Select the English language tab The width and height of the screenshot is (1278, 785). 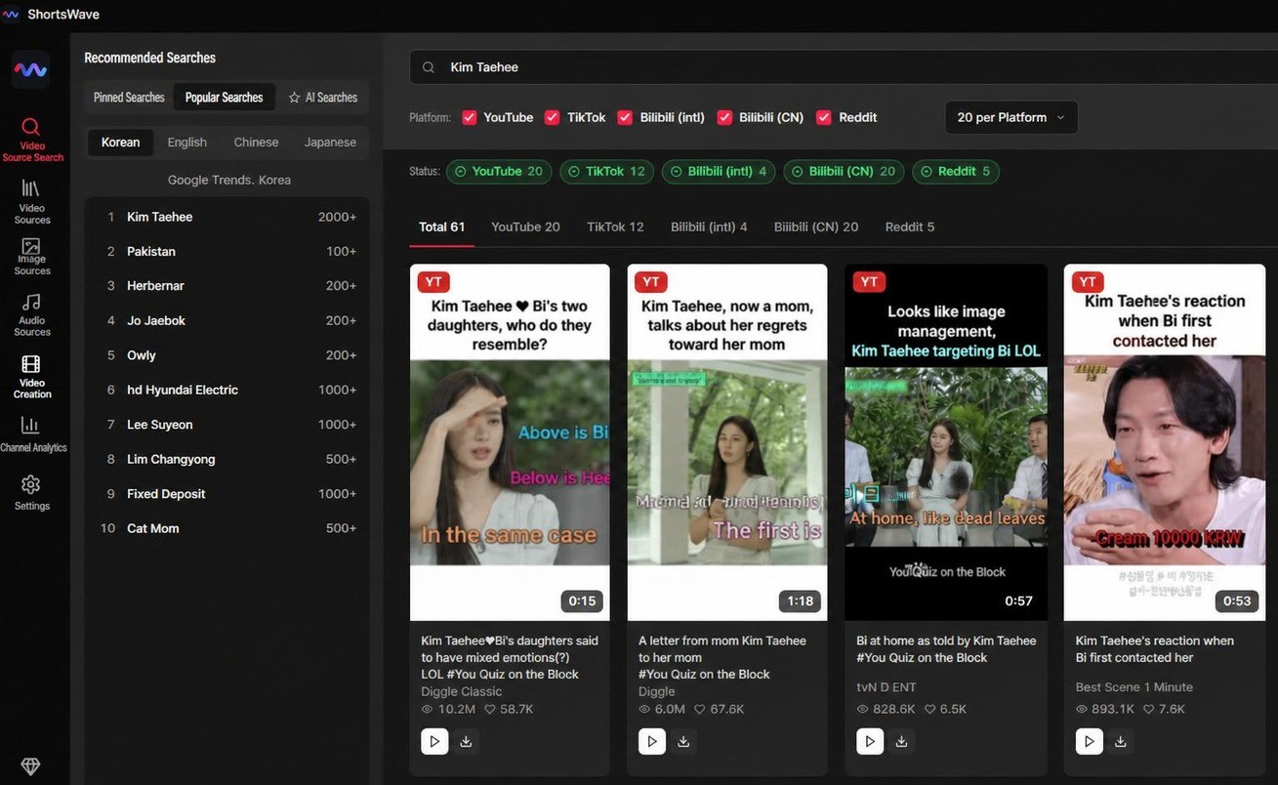click(x=186, y=142)
